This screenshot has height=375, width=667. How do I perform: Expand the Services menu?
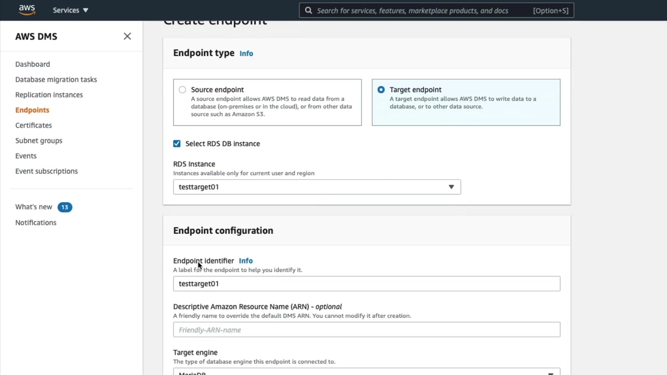(70, 10)
